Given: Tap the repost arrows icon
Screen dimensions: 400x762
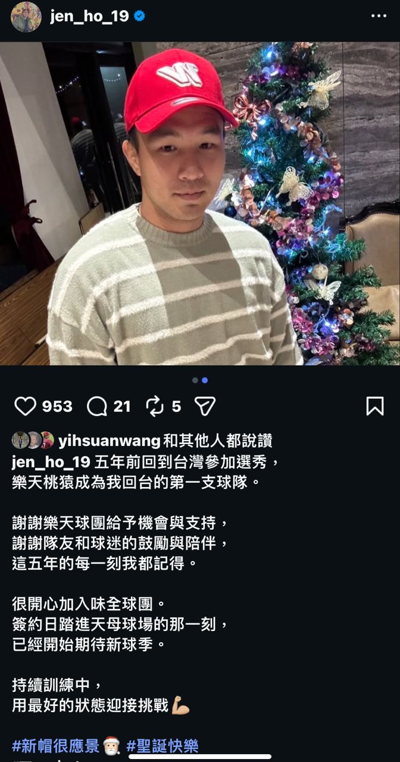Looking at the screenshot, I should click(155, 407).
